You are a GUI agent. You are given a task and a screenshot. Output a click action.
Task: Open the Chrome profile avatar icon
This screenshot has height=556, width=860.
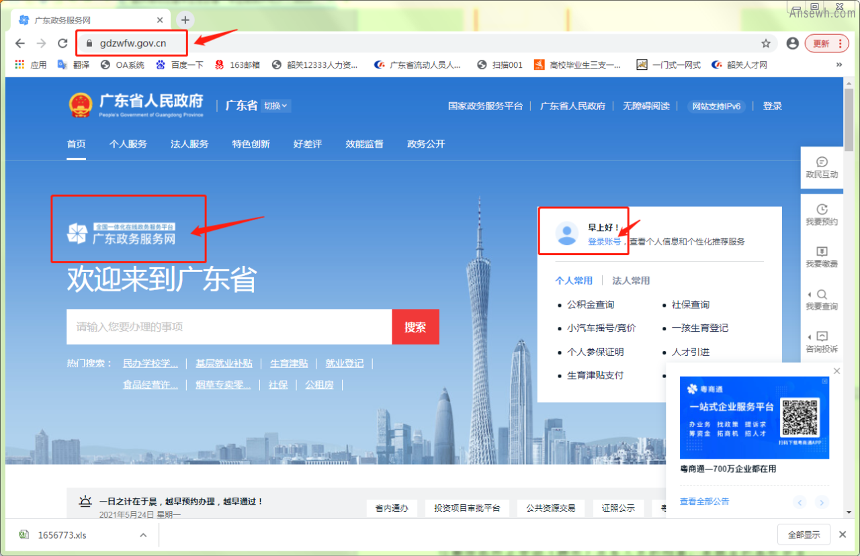point(792,44)
